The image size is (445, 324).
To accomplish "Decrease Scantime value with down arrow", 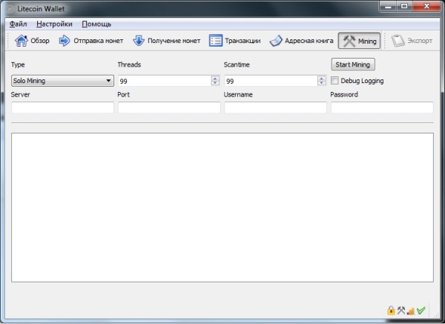I will click(322, 83).
